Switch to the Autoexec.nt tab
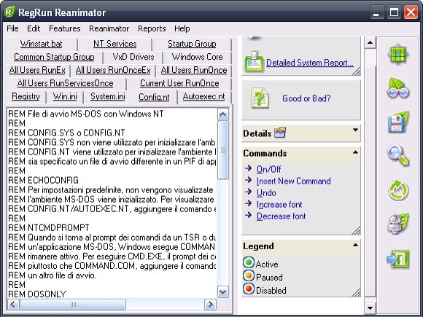This screenshot has width=423, height=317. (203, 96)
